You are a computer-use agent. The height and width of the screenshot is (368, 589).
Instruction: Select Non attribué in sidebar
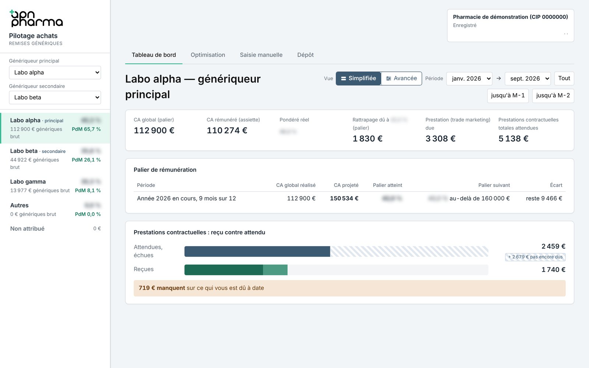coord(55,229)
